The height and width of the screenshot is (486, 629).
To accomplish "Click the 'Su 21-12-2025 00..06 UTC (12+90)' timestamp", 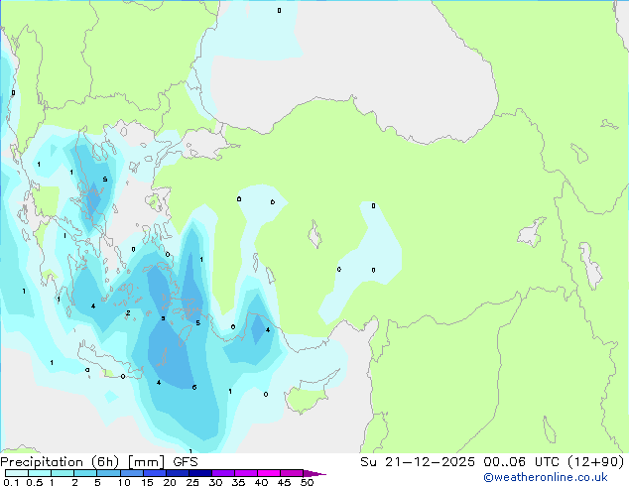I will pyautogui.click(x=492, y=462).
